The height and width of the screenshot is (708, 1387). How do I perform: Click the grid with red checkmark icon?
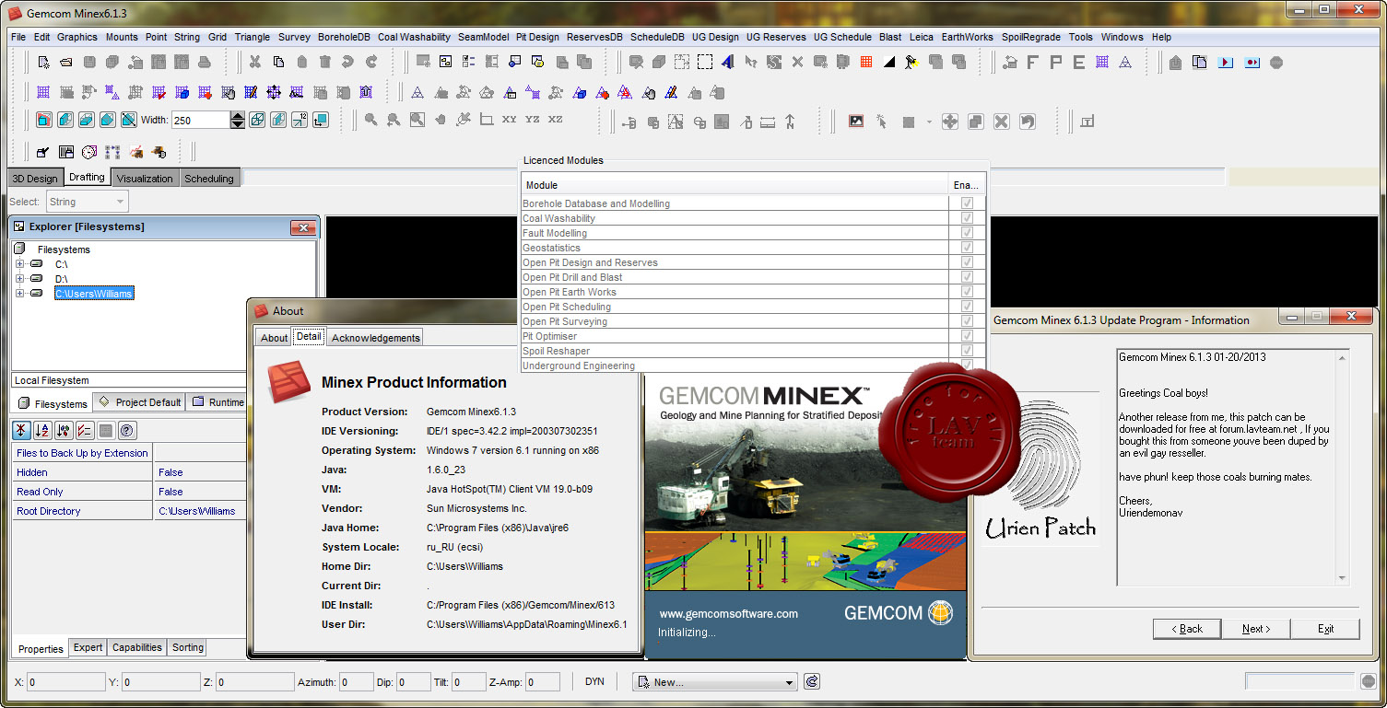click(159, 93)
